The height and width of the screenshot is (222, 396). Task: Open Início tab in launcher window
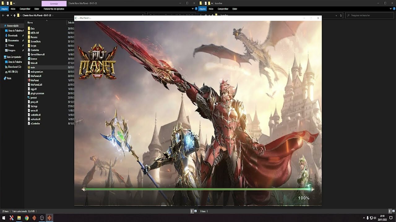(x=211, y=9)
